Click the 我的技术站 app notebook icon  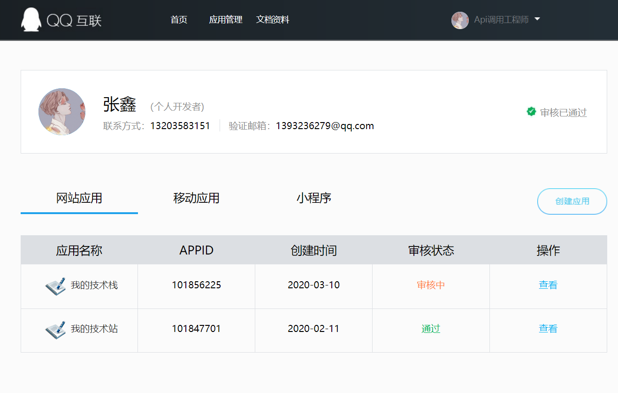[x=55, y=329]
